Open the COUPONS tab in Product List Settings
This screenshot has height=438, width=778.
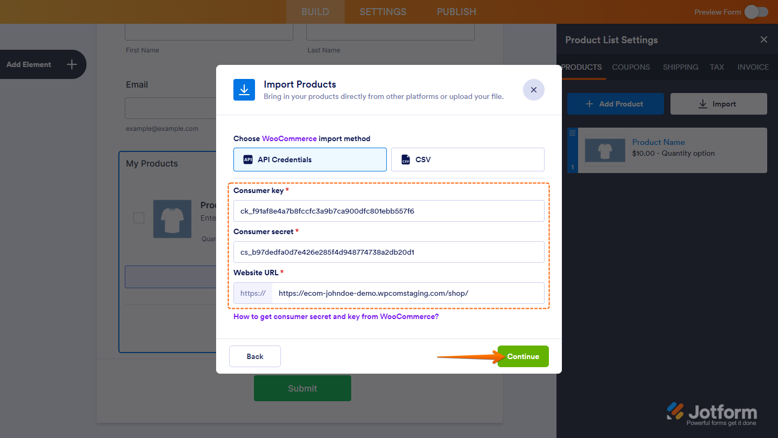tap(631, 67)
